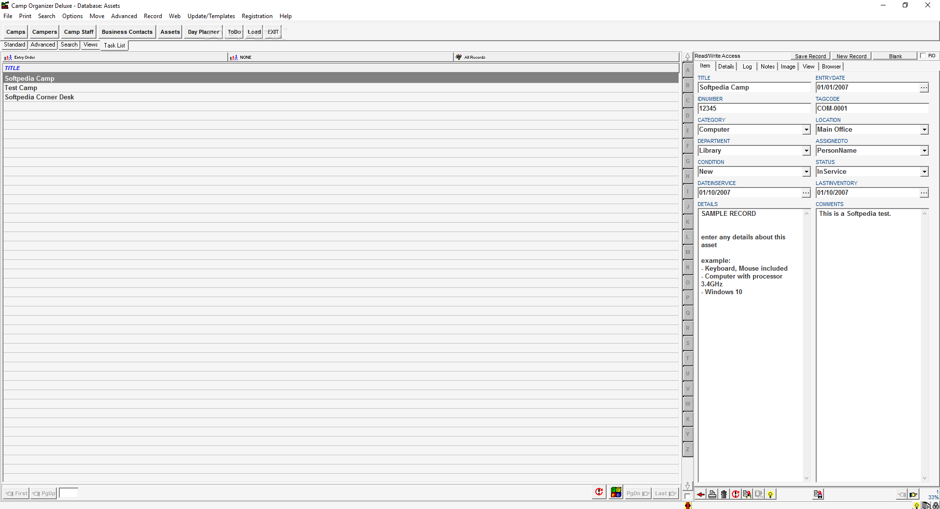Open the Day Planner button

coord(204,32)
